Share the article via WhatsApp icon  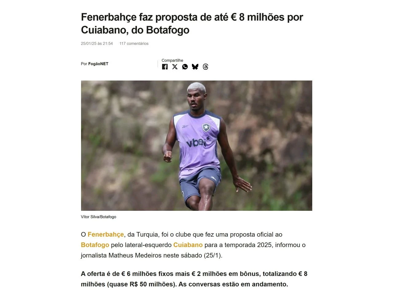pos(185,67)
